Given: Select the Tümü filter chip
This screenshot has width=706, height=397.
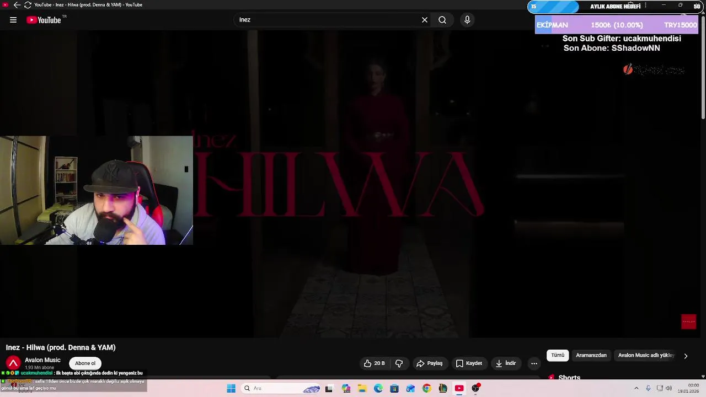Looking at the screenshot, I should [x=558, y=356].
